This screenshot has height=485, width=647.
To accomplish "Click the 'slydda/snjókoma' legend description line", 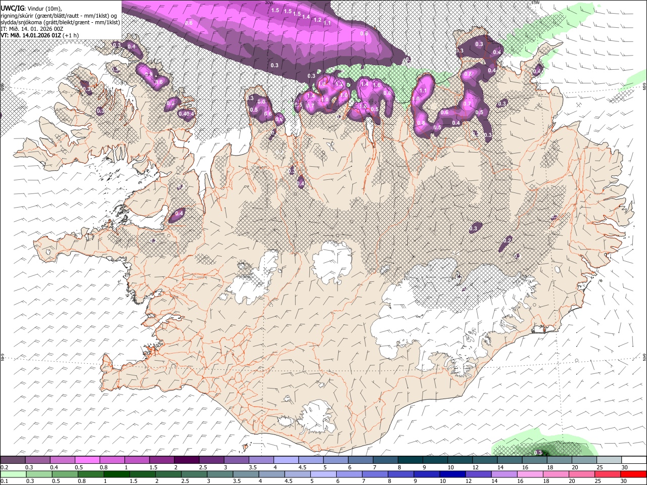I will pyautogui.click(x=60, y=22).
